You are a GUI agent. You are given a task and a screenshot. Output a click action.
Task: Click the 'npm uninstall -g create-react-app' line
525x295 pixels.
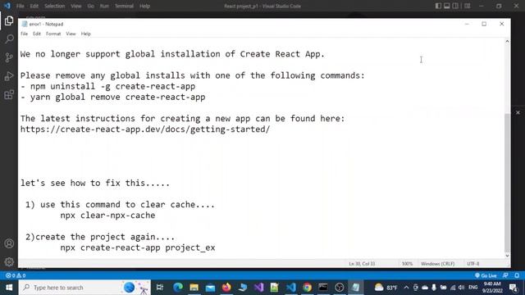click(107, 86)
